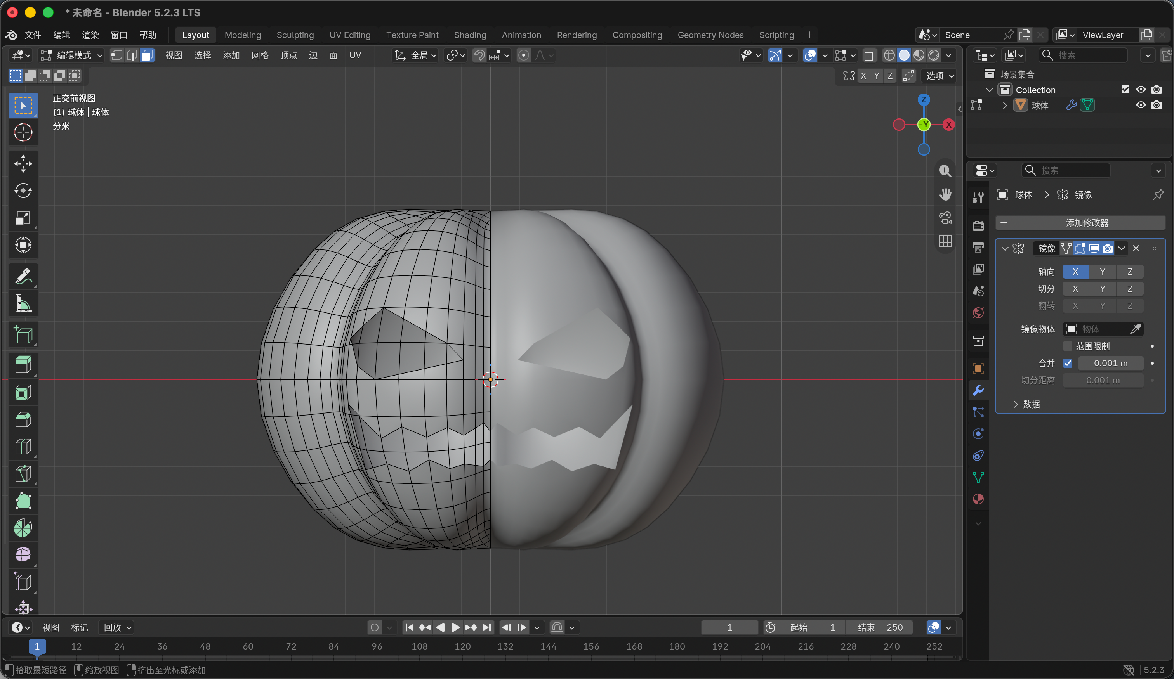Toggle the snapping magnet
This screenshot has height=679, width=1174.
(479, 55)
